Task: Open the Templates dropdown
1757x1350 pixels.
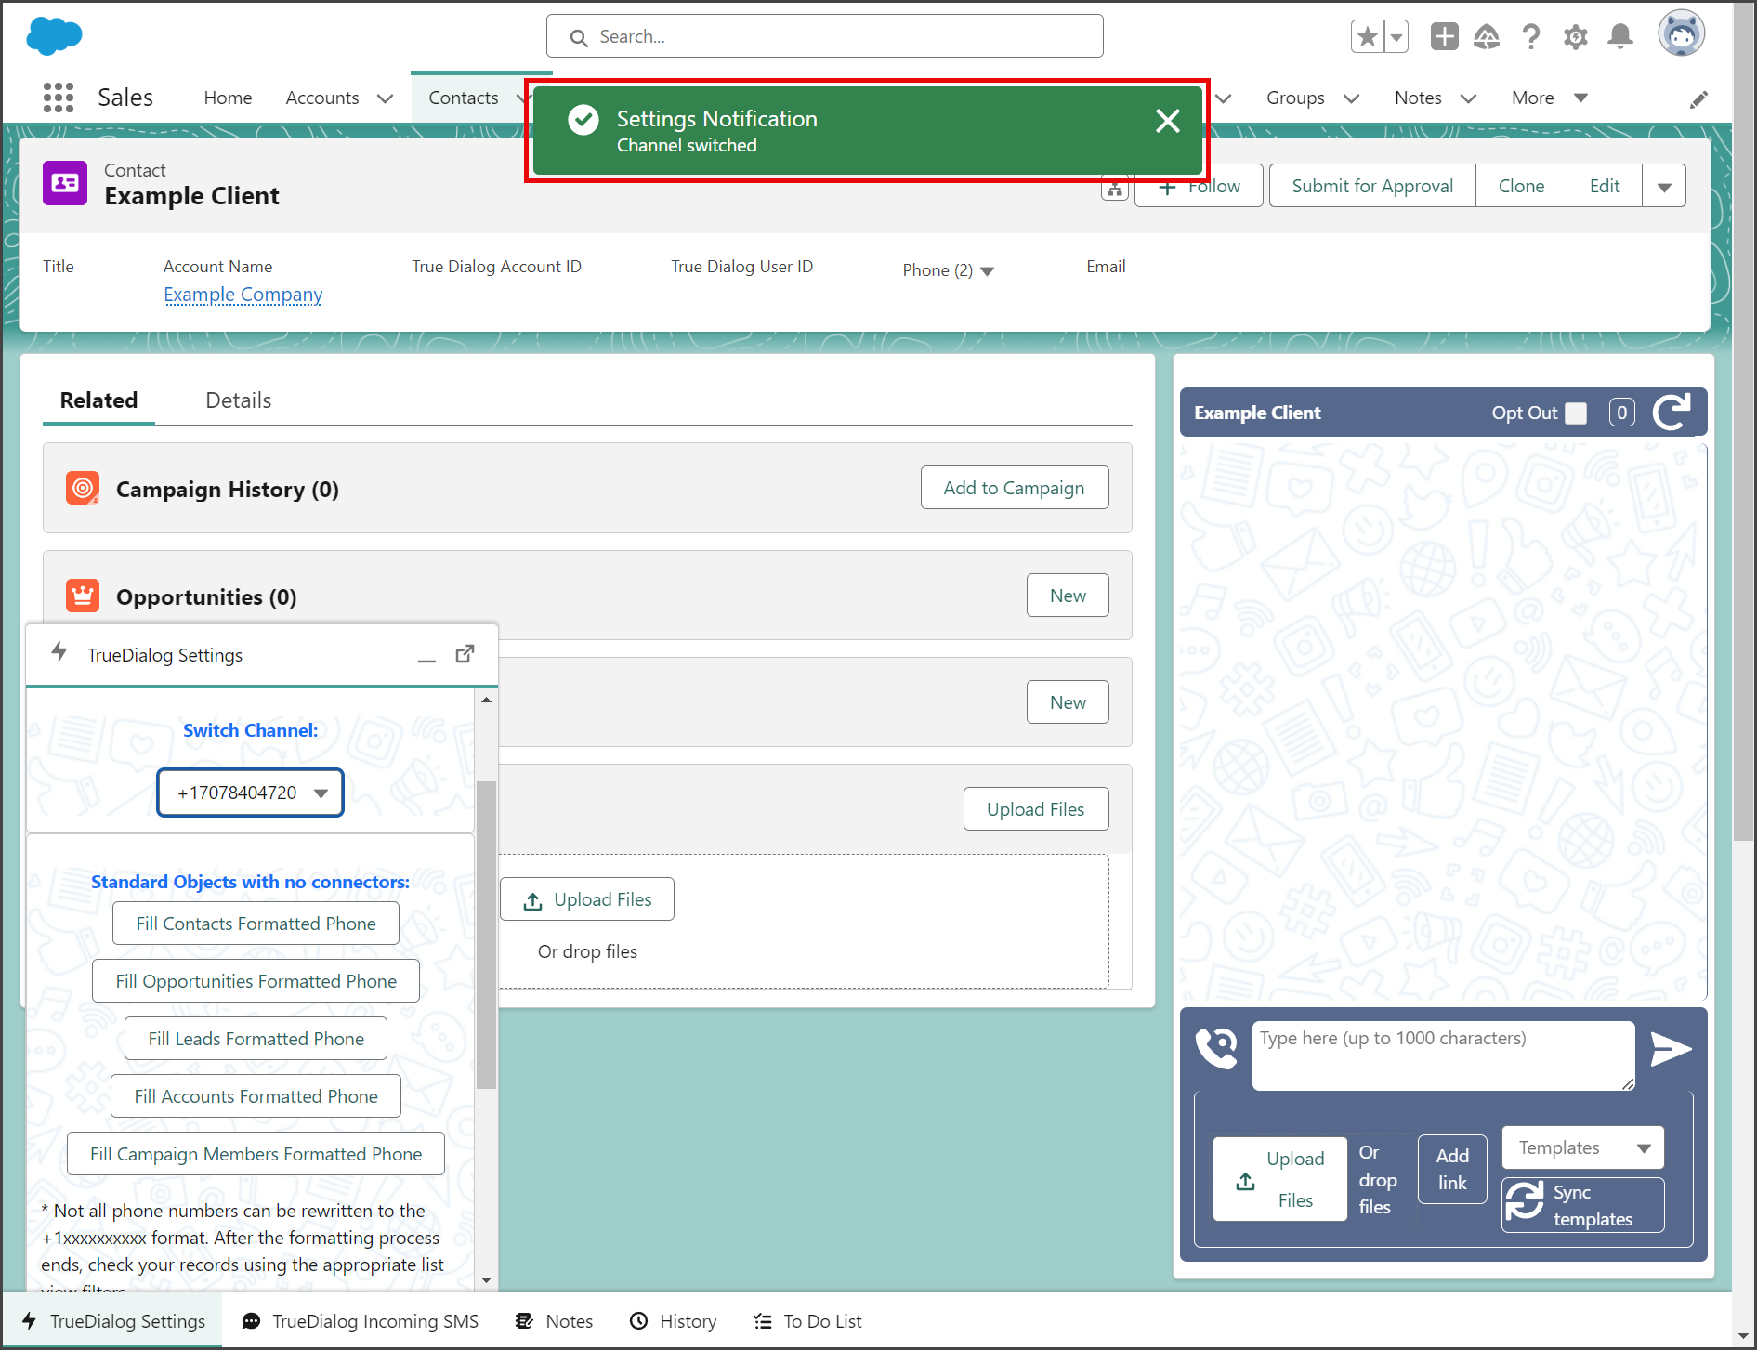Action: (1582, 1147)
